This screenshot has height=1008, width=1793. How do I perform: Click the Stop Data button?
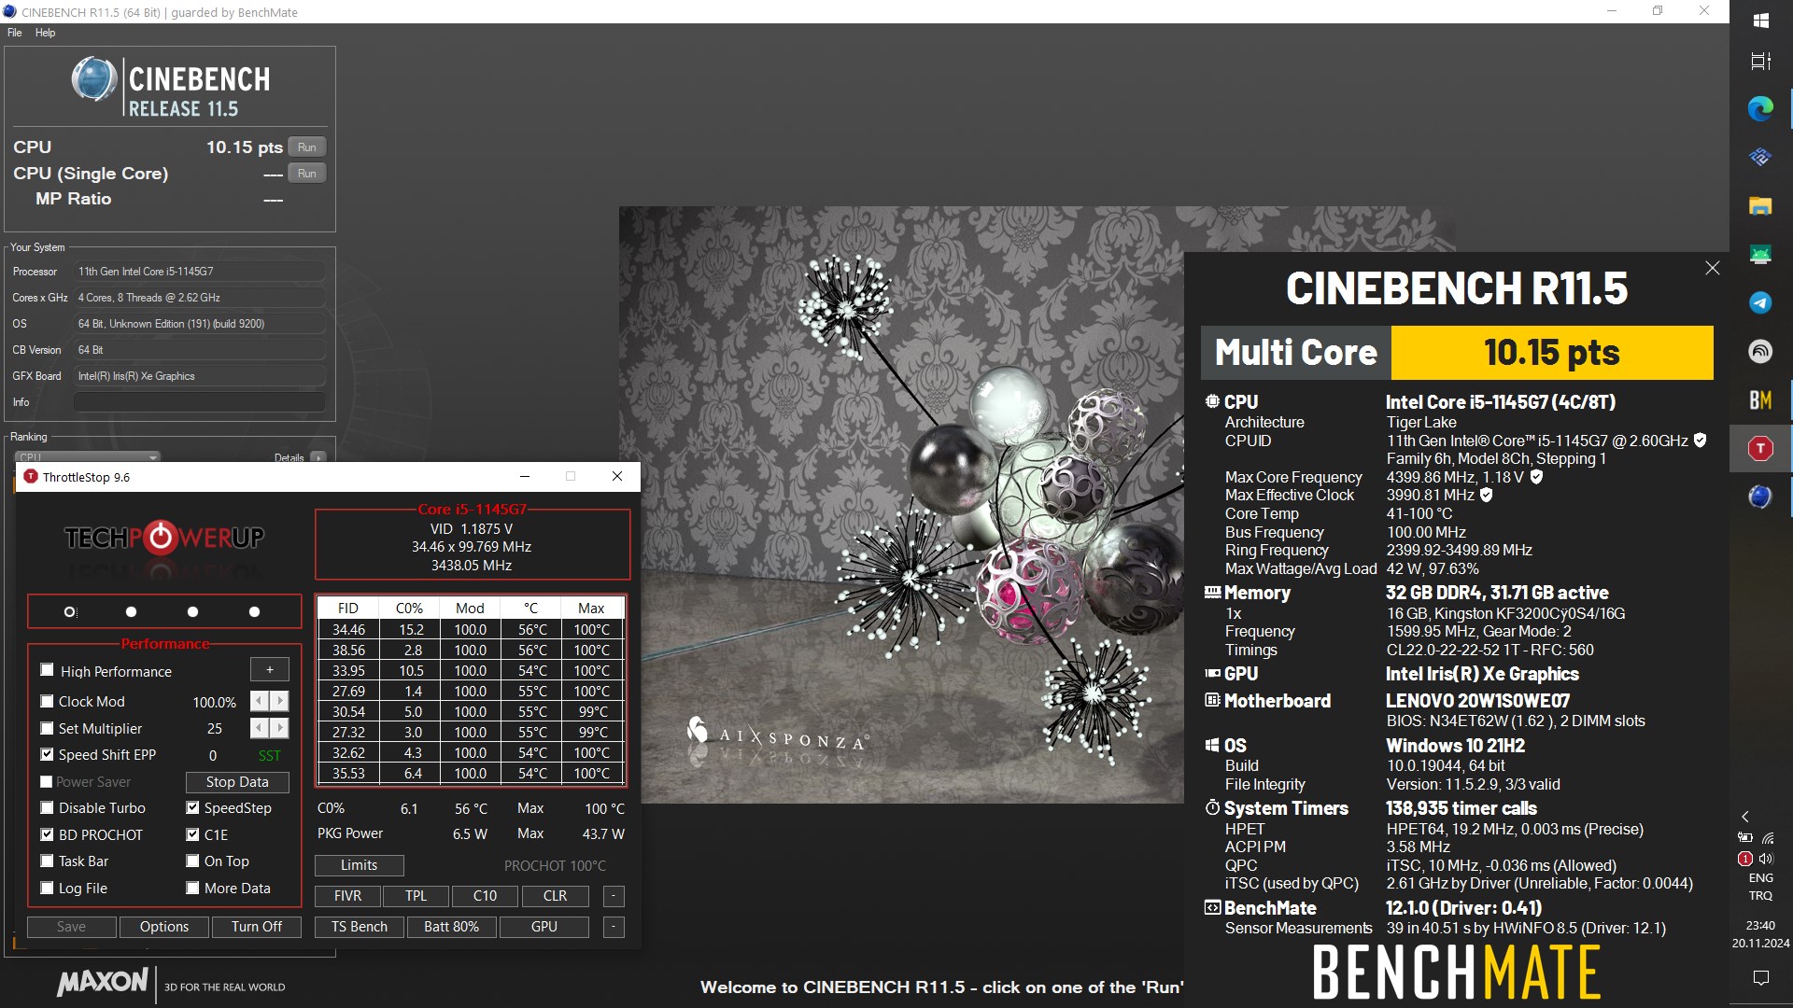point(237,782)
